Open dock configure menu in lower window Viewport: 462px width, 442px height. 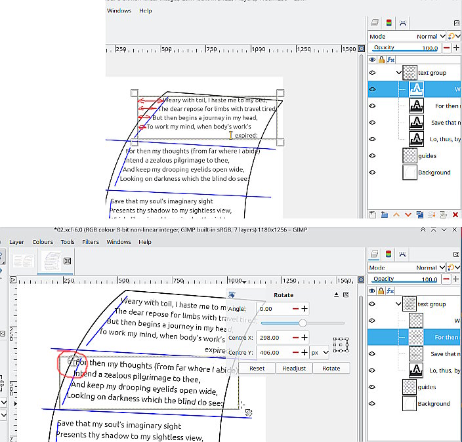(x=456, y=254)
